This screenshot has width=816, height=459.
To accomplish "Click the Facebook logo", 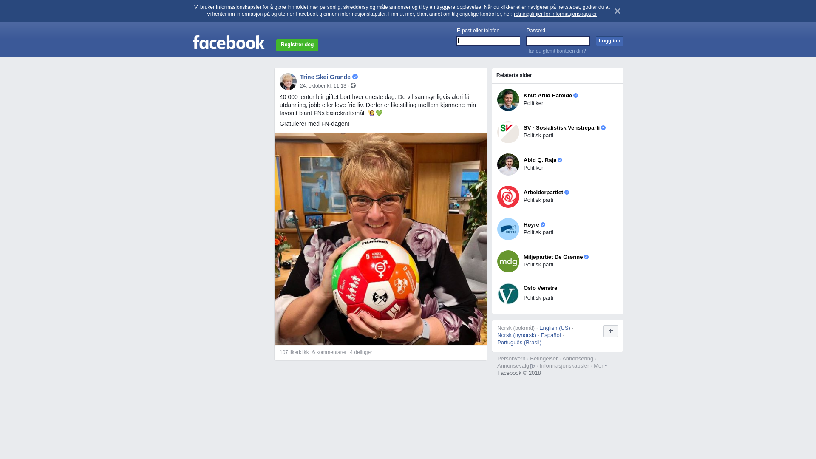I will [229, 42].
